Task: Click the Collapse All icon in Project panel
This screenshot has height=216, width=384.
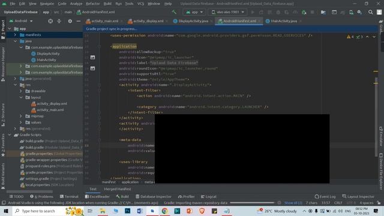Action: click(59, 21)
